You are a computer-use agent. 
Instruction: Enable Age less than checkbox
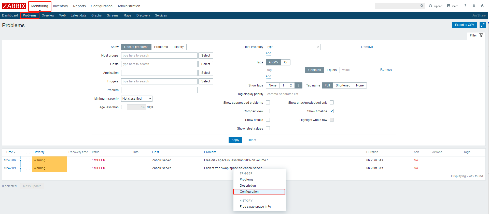pos(123,107)
